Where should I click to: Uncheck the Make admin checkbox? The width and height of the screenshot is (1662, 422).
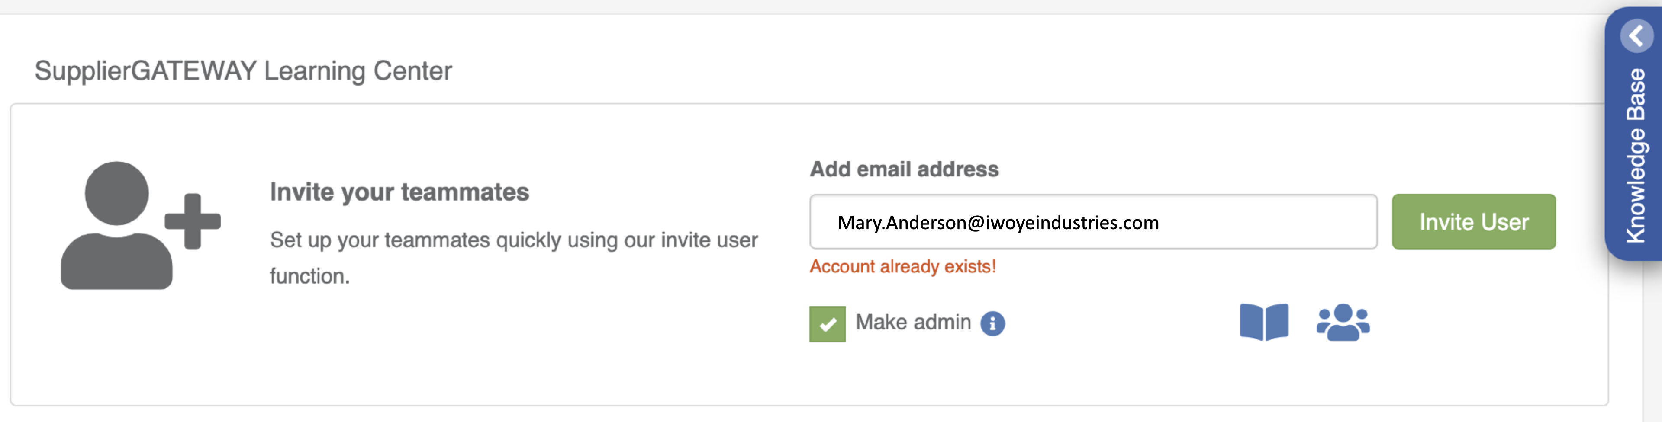tap(827, 324)
